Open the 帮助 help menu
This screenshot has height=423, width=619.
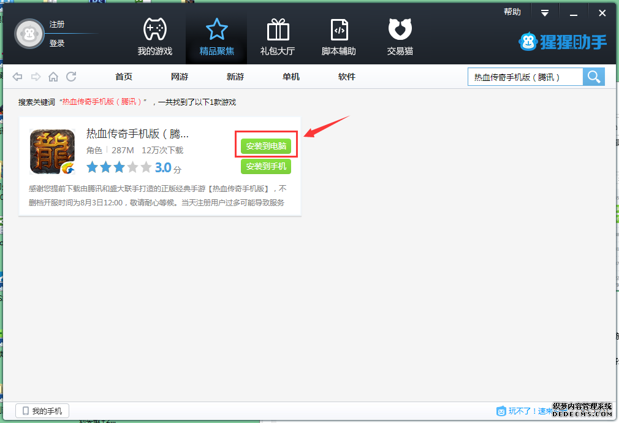(x=512, y=12)
